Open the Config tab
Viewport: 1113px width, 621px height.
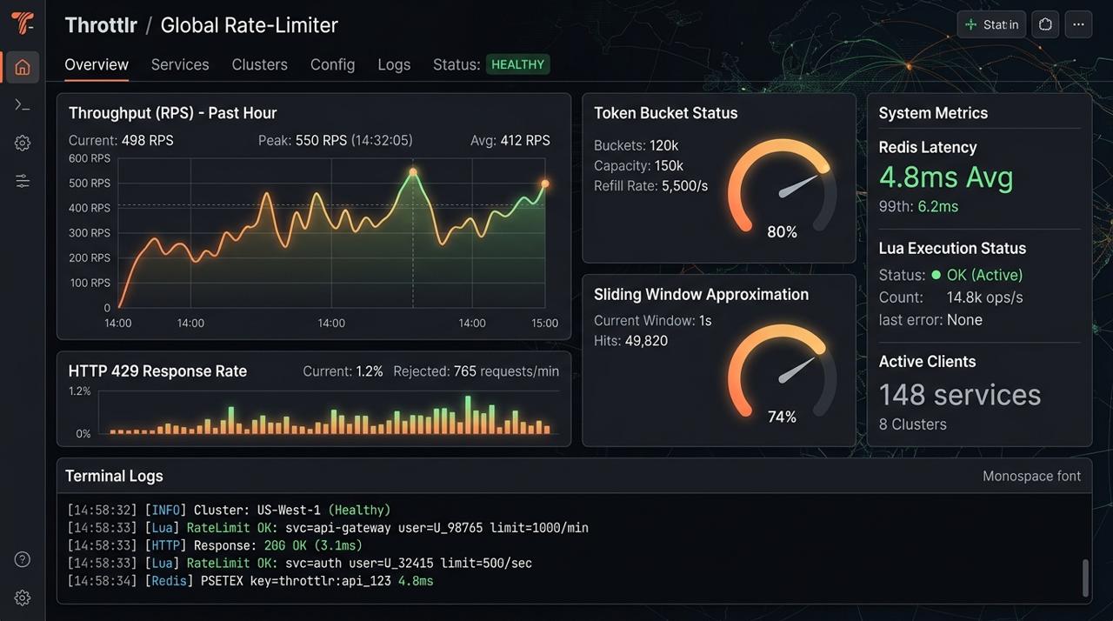332,65
